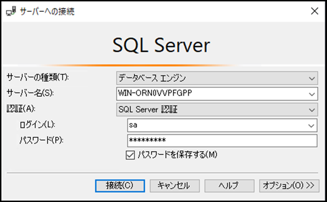Screen dimensions: 327x202
Task: Click the パスワード(P) label
Action: click(42, 140)
